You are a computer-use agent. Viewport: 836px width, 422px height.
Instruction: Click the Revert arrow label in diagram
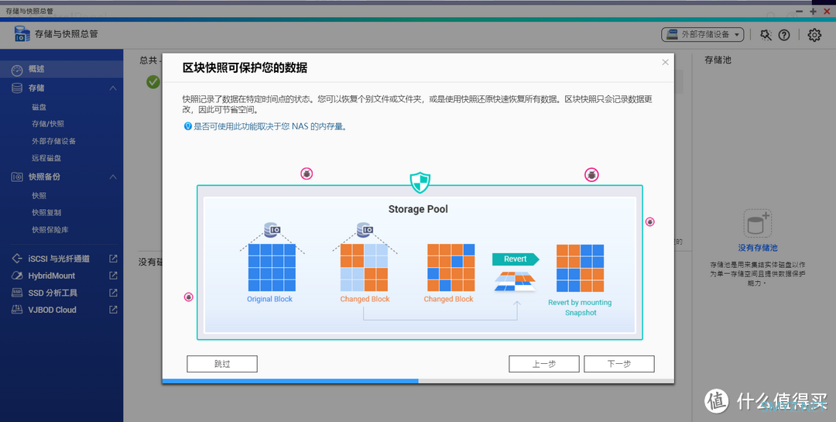click(515, 259)
